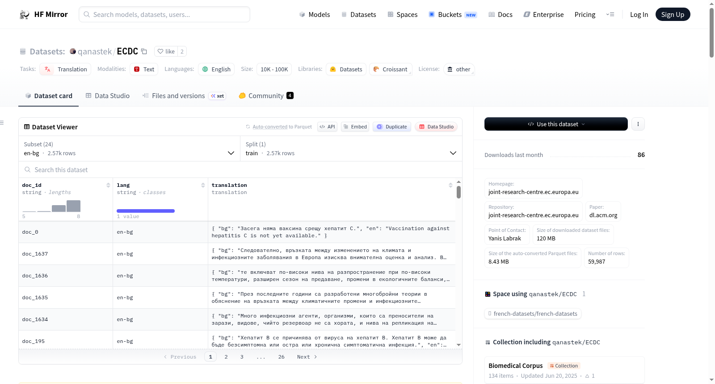
Task: Click the Embed button
Action: coord(356,127)
